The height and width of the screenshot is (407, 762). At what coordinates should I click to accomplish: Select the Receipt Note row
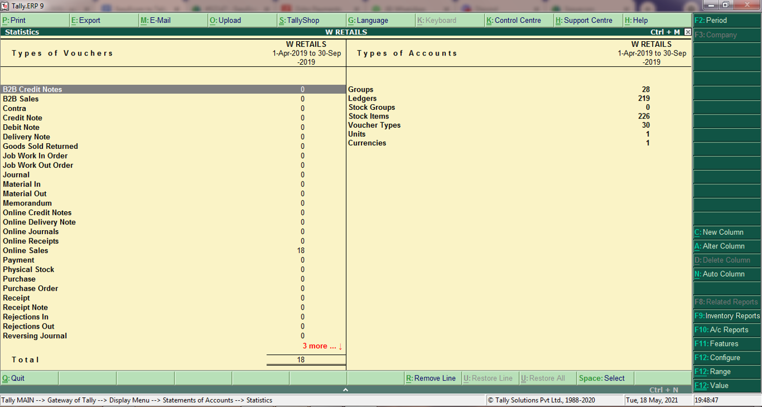(173, 307)
